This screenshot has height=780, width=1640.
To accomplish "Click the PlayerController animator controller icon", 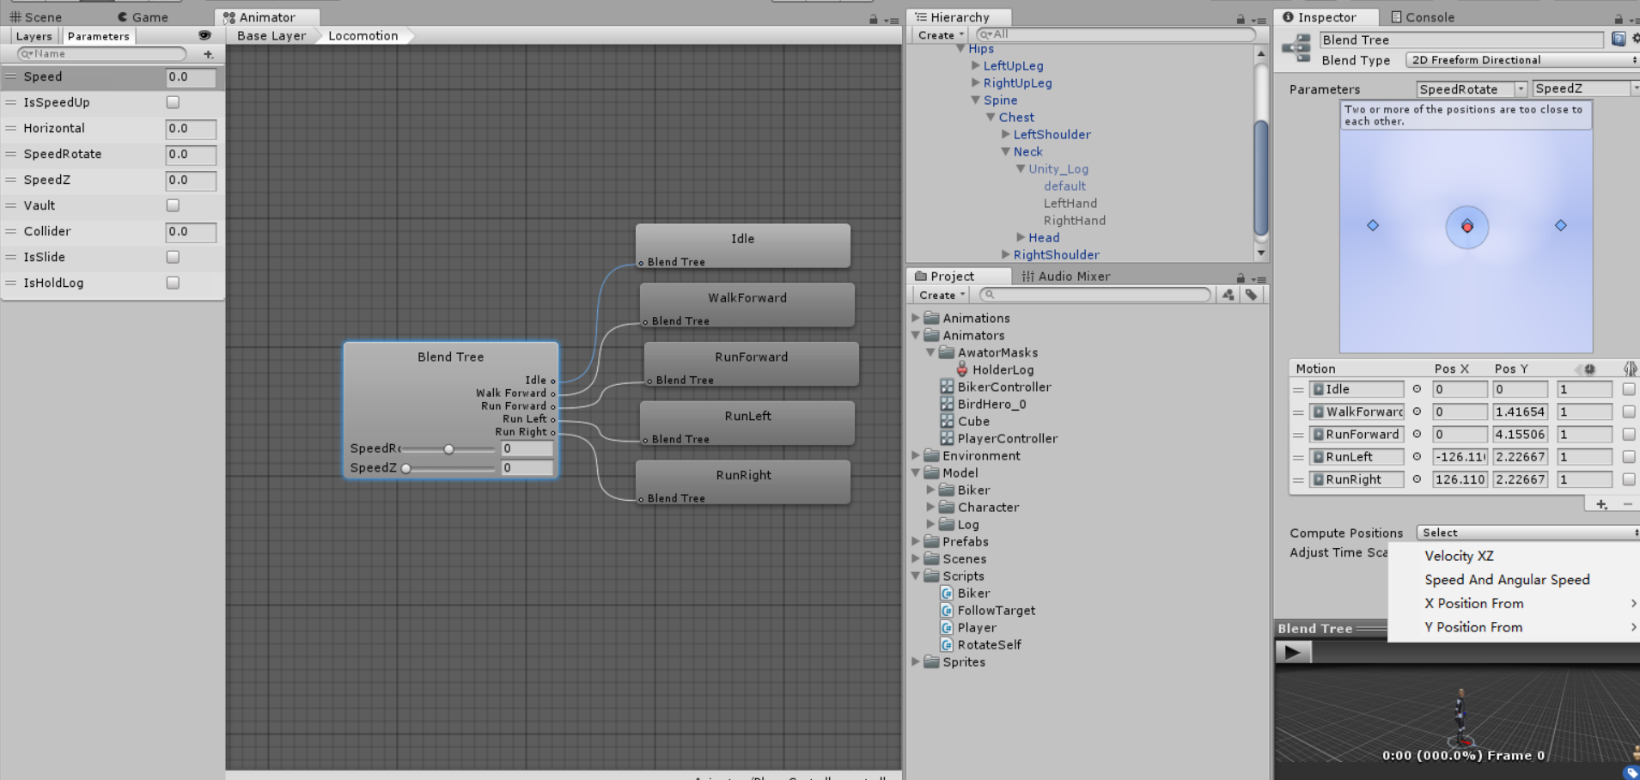I will (x=948, y=438).
